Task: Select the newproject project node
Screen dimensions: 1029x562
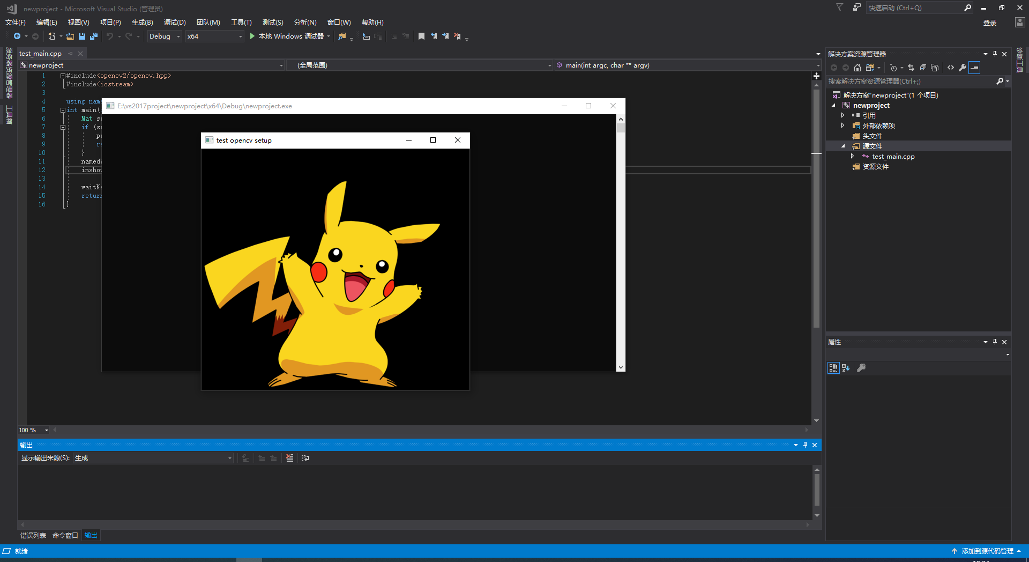Action: tap(871, 105)
